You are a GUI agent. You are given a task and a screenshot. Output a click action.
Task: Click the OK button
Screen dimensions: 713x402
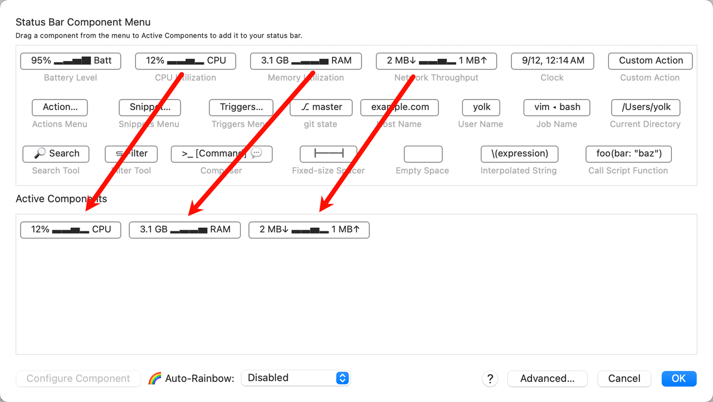coord(678,379)
